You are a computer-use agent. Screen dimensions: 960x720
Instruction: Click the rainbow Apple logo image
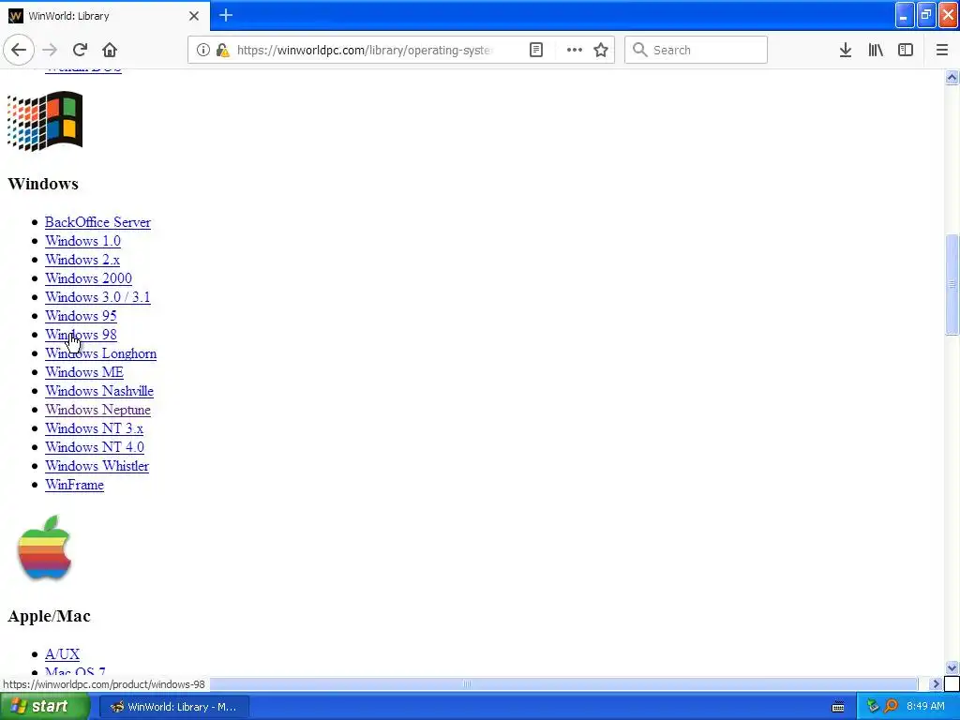click(45, 547)
